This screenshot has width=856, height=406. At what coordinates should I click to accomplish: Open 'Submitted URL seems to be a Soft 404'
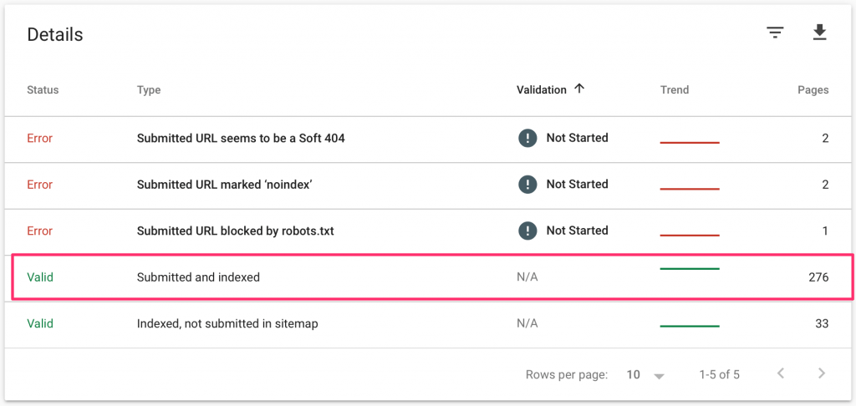pos(241,138)
